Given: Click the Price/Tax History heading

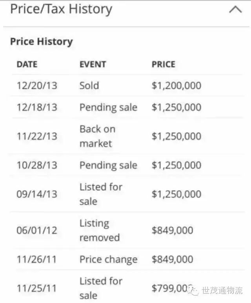Looking at the screenshot, I should tap(61, 9).
